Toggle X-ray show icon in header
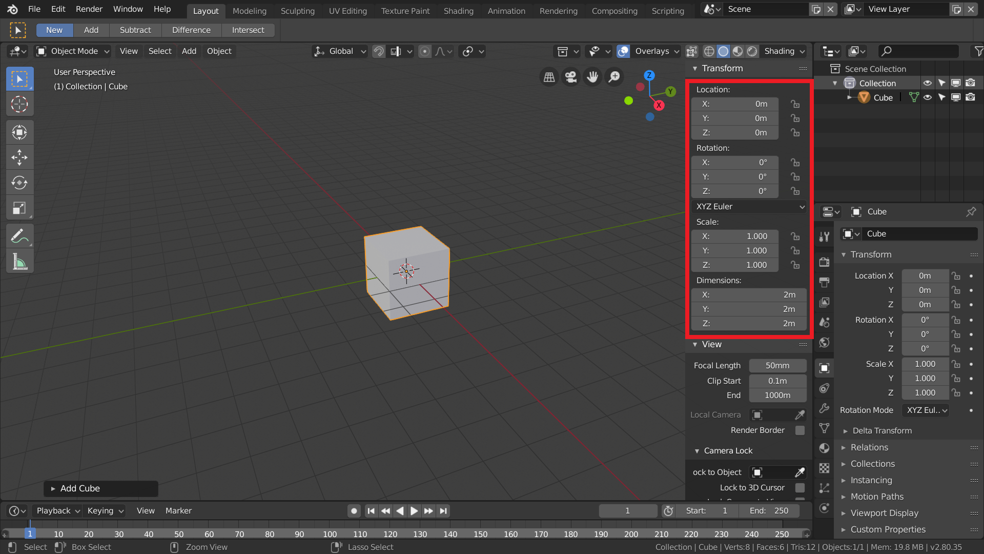This screenshot has height=554, width=984. click(x=691, y=51)
